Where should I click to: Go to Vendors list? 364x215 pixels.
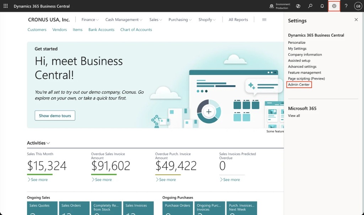click(59, 29)
